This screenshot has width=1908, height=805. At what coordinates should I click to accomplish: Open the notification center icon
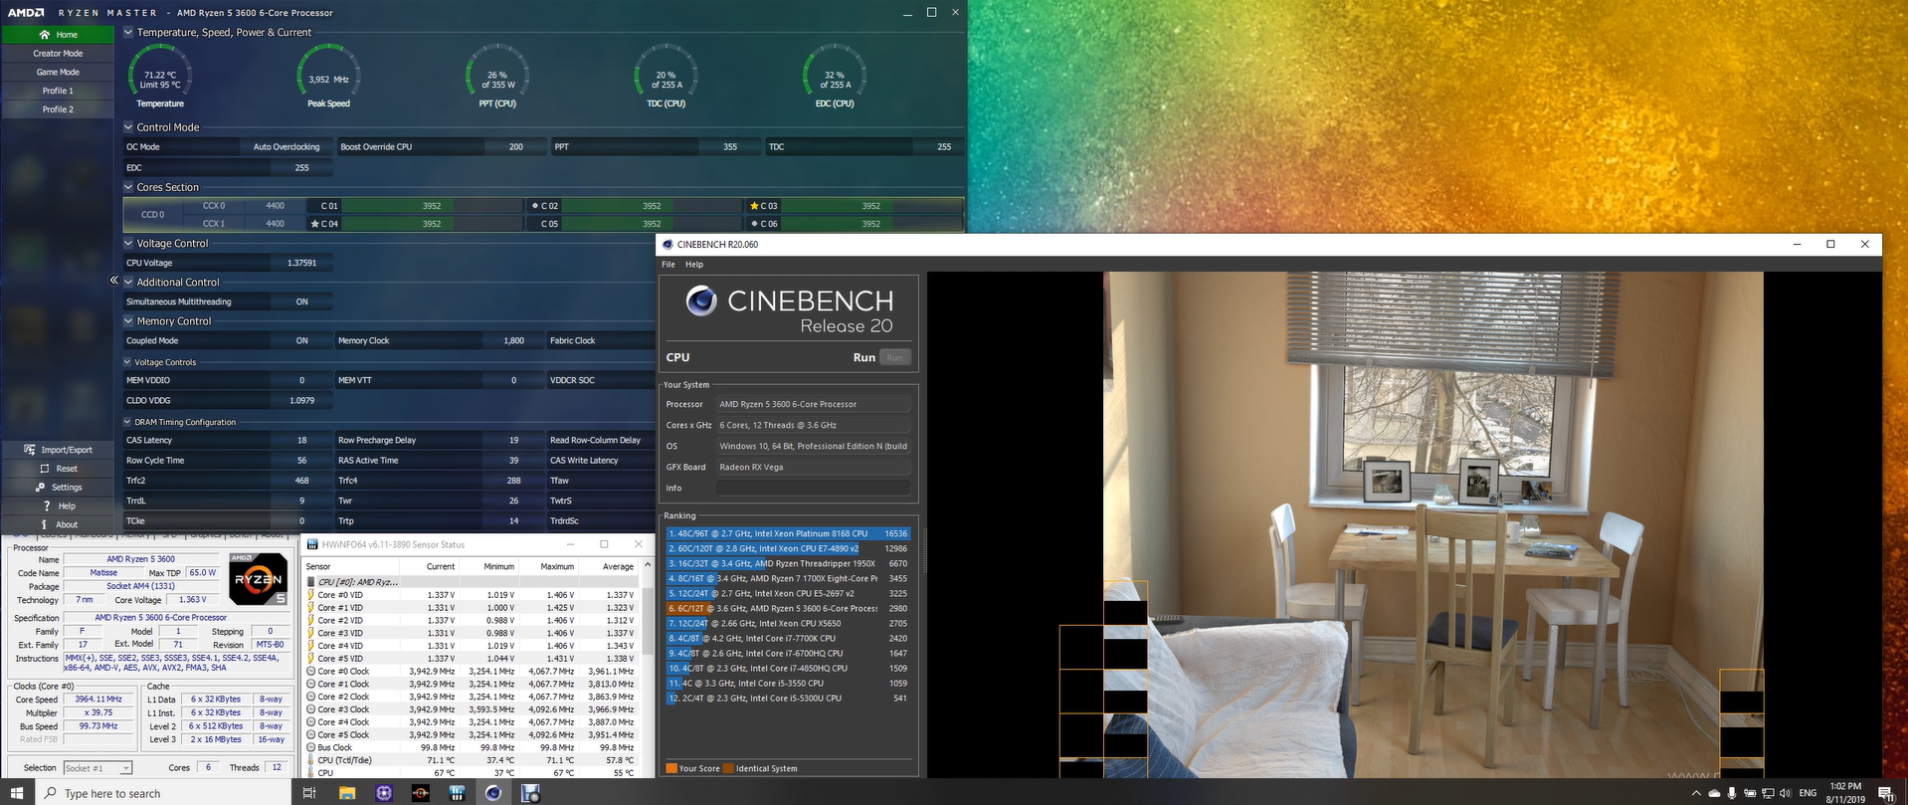click(1885, 793)
